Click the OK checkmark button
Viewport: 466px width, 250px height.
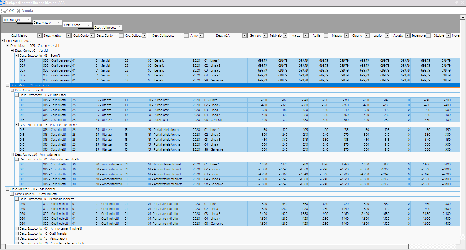[x=9, y=11]
